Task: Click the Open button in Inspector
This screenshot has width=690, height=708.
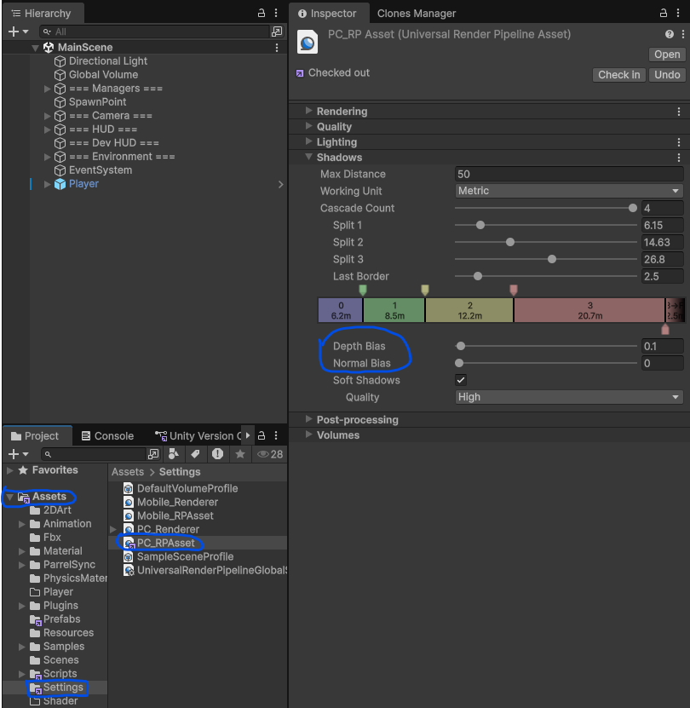Action: [667, 55]
